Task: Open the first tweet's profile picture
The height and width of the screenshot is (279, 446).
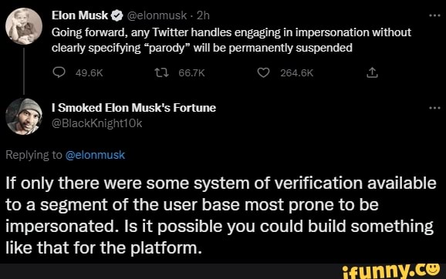Action: click(x=24, y=26)
